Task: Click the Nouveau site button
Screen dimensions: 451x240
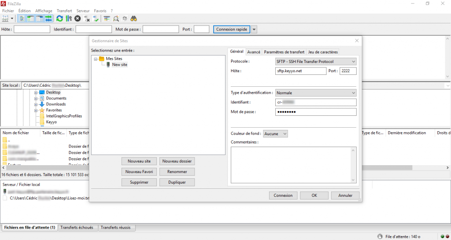Action: click(x=139, y=161)
